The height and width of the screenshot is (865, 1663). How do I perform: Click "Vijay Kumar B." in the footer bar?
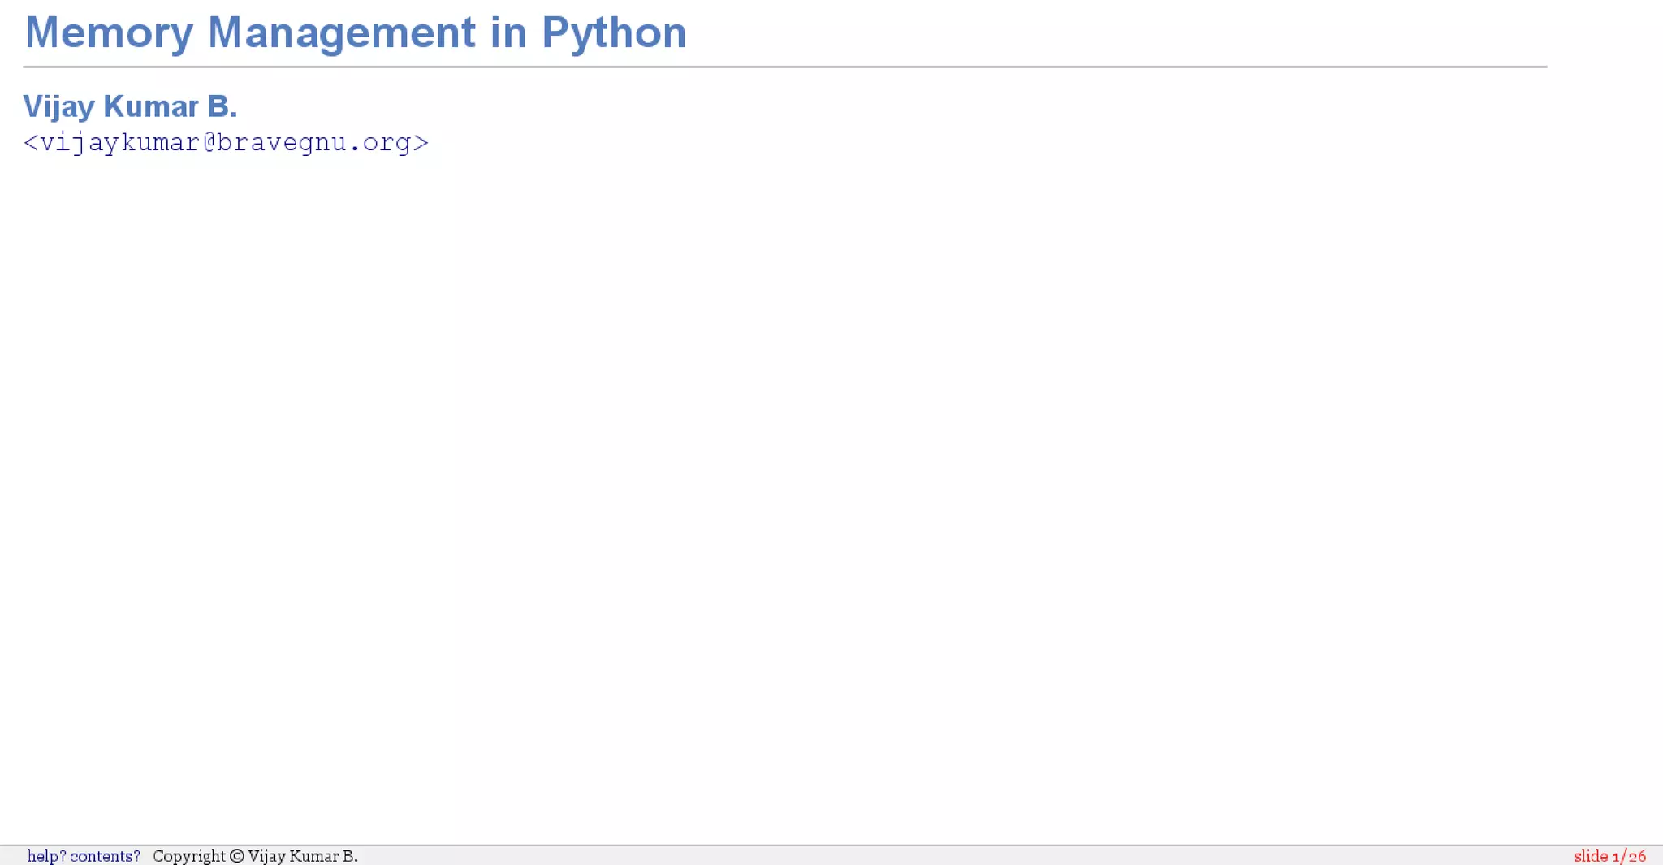click(303, 856)
